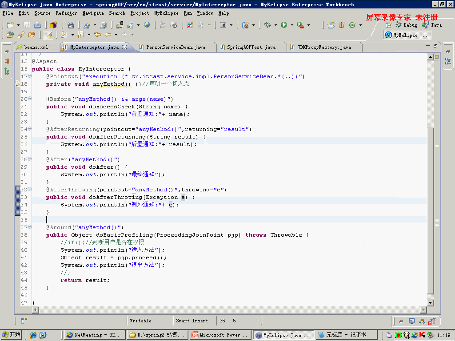Image resolution: width=455 pixels, height=341 pixels.
Task: Switch to the JDKProxyFactory.java tab
Action: [x=324, y=47]
